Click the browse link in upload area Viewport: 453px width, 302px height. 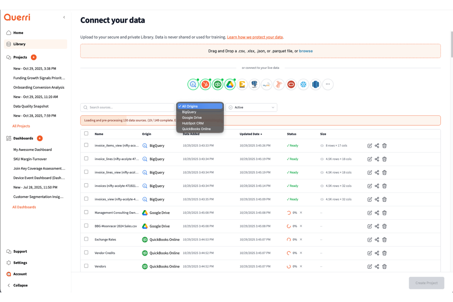pyautogui.click(x=306, y=51)
